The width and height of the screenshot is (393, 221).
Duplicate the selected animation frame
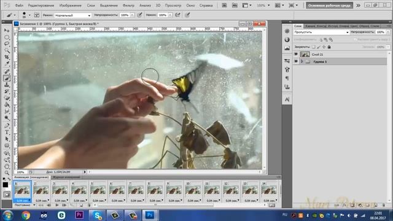click(x=81, y=205)
